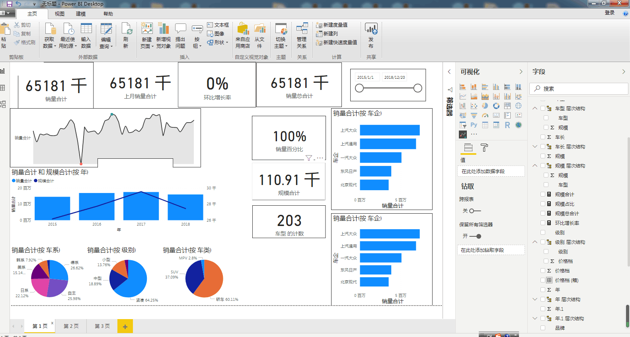630x337 pixels.
Task: Select the line chart visual icon
Action: tap(462, 96)
